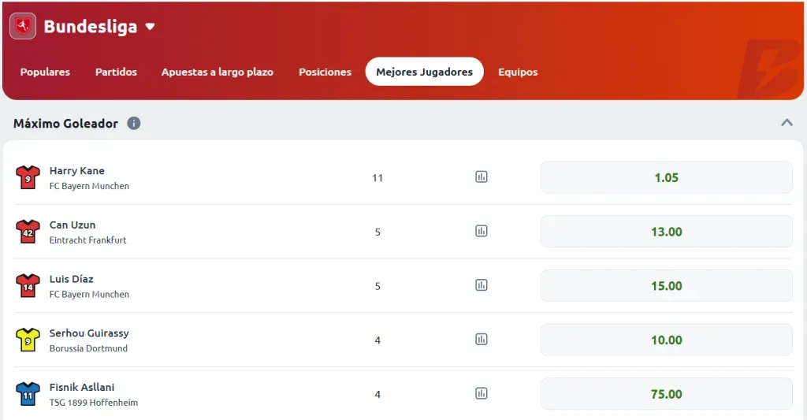This screenshot has height=420, width=807.
Task: Select the Posiciones tab
Action: pos(325,72)
